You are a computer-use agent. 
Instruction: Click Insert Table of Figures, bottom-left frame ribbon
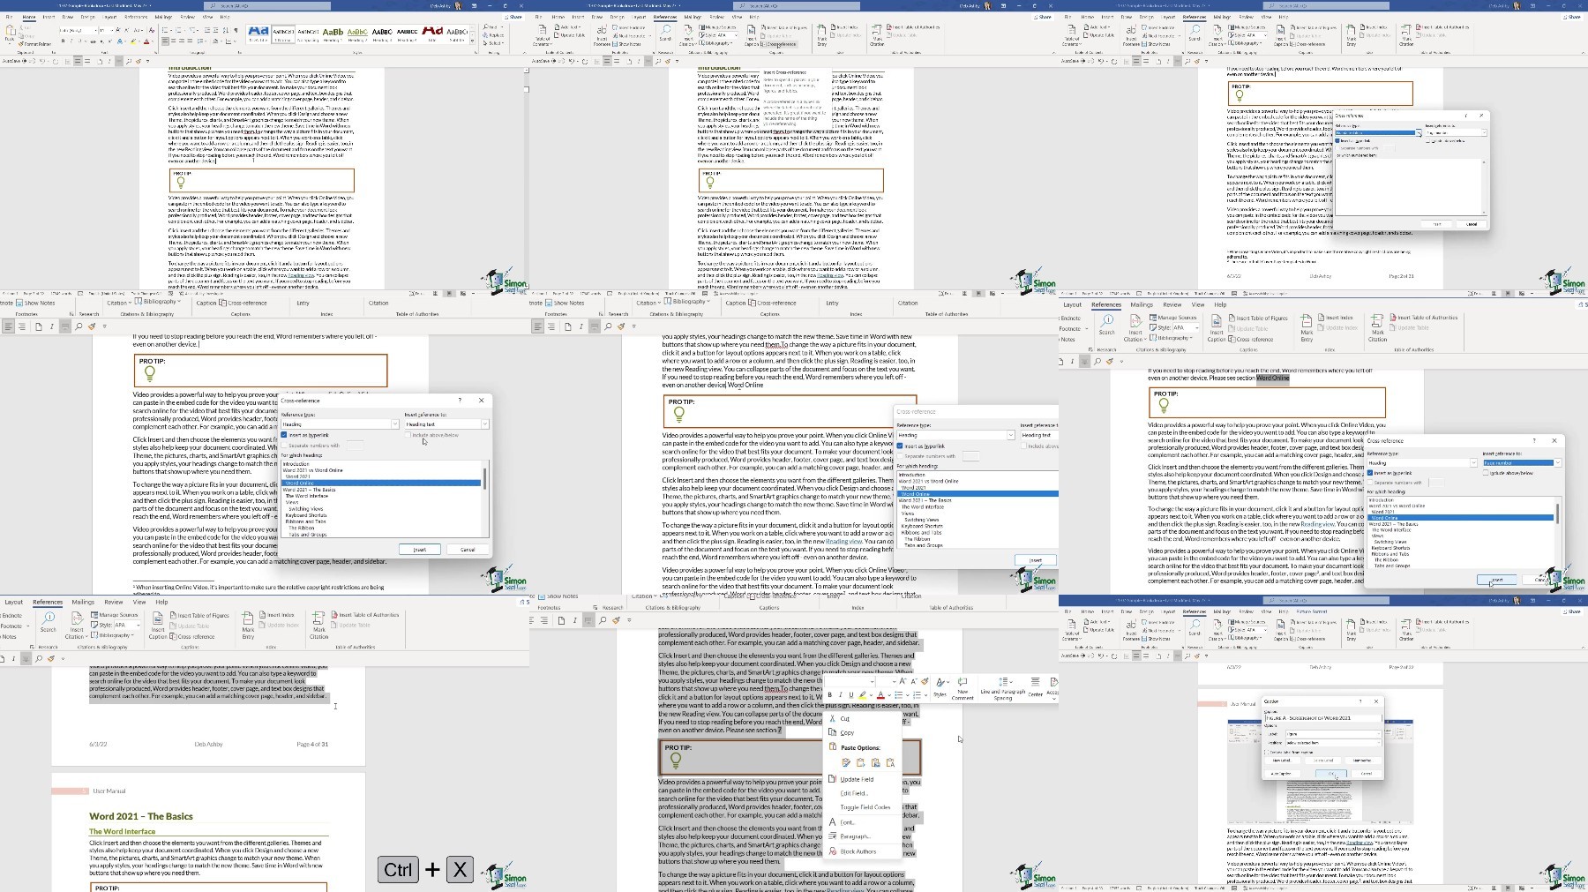pos(198,616)
